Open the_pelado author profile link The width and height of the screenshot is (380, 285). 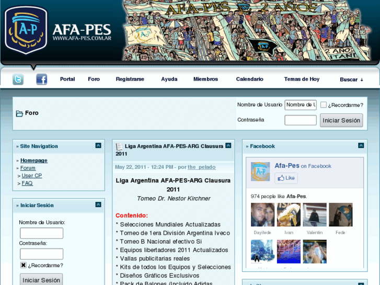pos(202,167)
